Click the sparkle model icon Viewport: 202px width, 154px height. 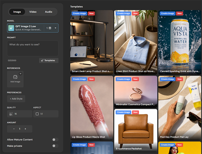[x=11, y=28]
